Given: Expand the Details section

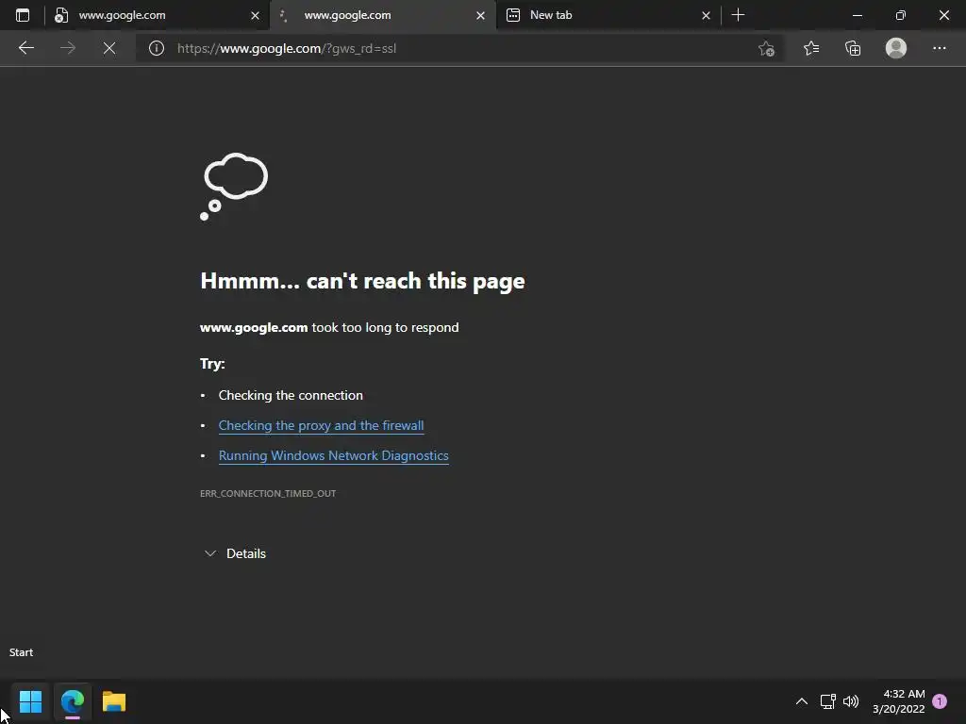Looking at the screenshot, I should 235,553.
